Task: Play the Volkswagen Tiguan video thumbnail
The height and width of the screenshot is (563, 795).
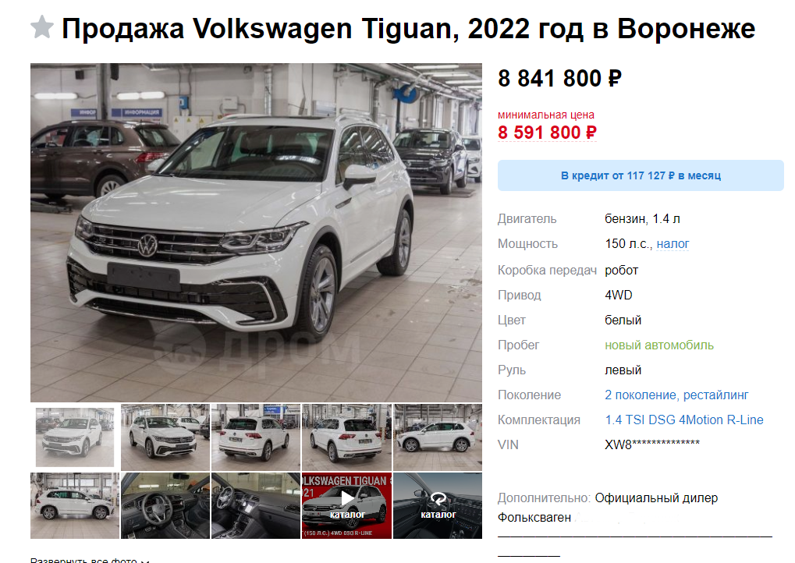Action: (347, 505)
